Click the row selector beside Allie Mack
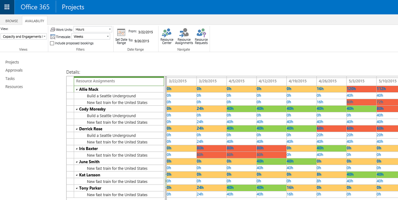Screen dimensions: 398x200 pos(70,89)
